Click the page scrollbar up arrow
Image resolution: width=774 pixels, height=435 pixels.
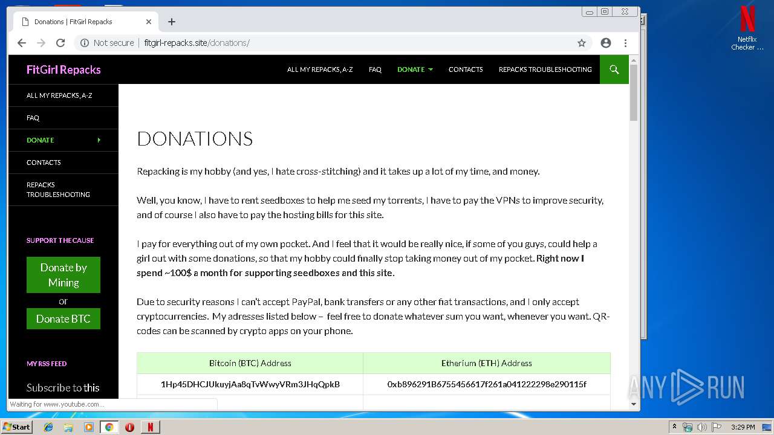[634, 60]
